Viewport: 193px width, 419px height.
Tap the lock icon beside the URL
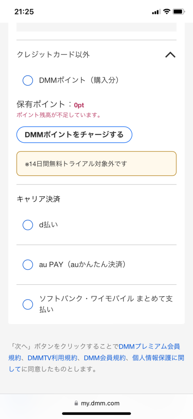pos(76,403)
